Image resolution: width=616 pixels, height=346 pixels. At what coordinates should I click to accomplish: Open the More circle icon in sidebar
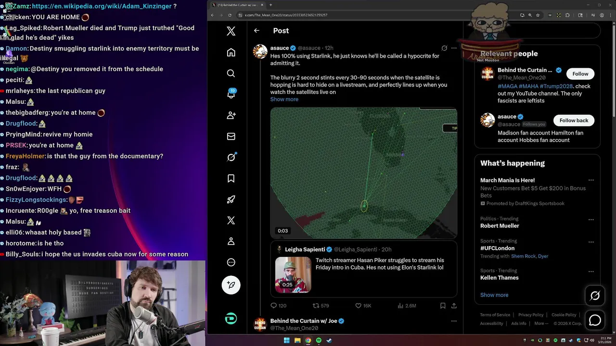[x=231, y=262]
